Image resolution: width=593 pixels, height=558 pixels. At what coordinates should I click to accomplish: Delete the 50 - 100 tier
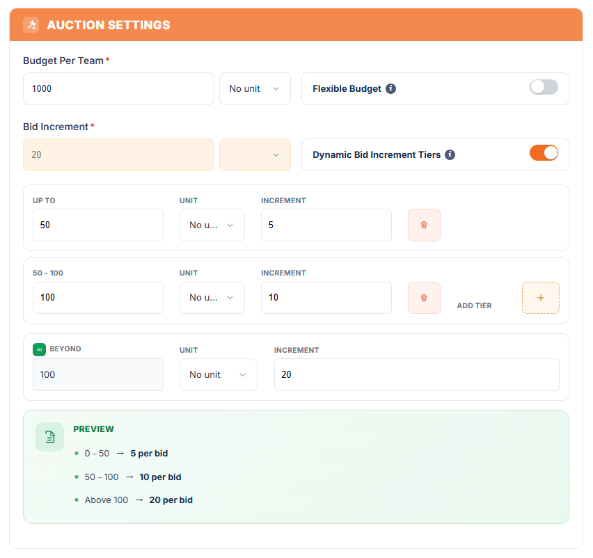pyautogui.click(x=424, y=298)
